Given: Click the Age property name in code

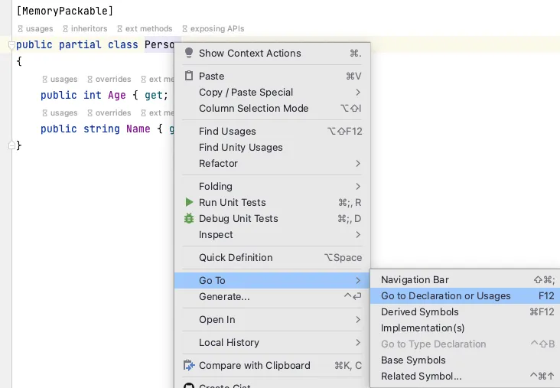Looking at the screenshot, I should pyautogui.click(x=116, y=96).
